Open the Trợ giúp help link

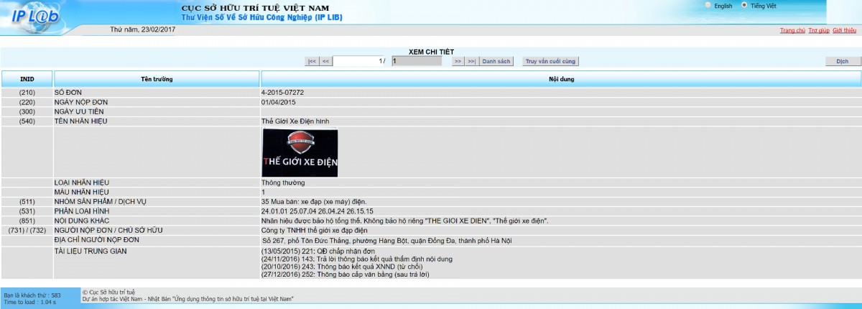[819, 30]
